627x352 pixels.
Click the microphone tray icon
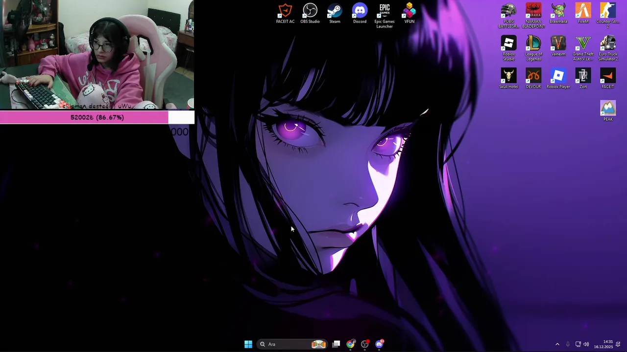coord(568,344)
